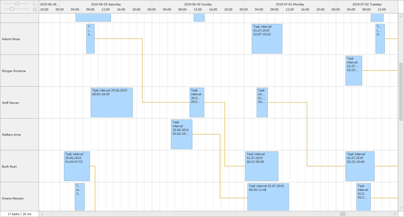
Task: Click the settings gear icon beside the sliders
Action: tap(35, 9)
